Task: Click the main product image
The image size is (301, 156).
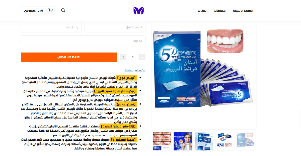Action: click(204, 77)
